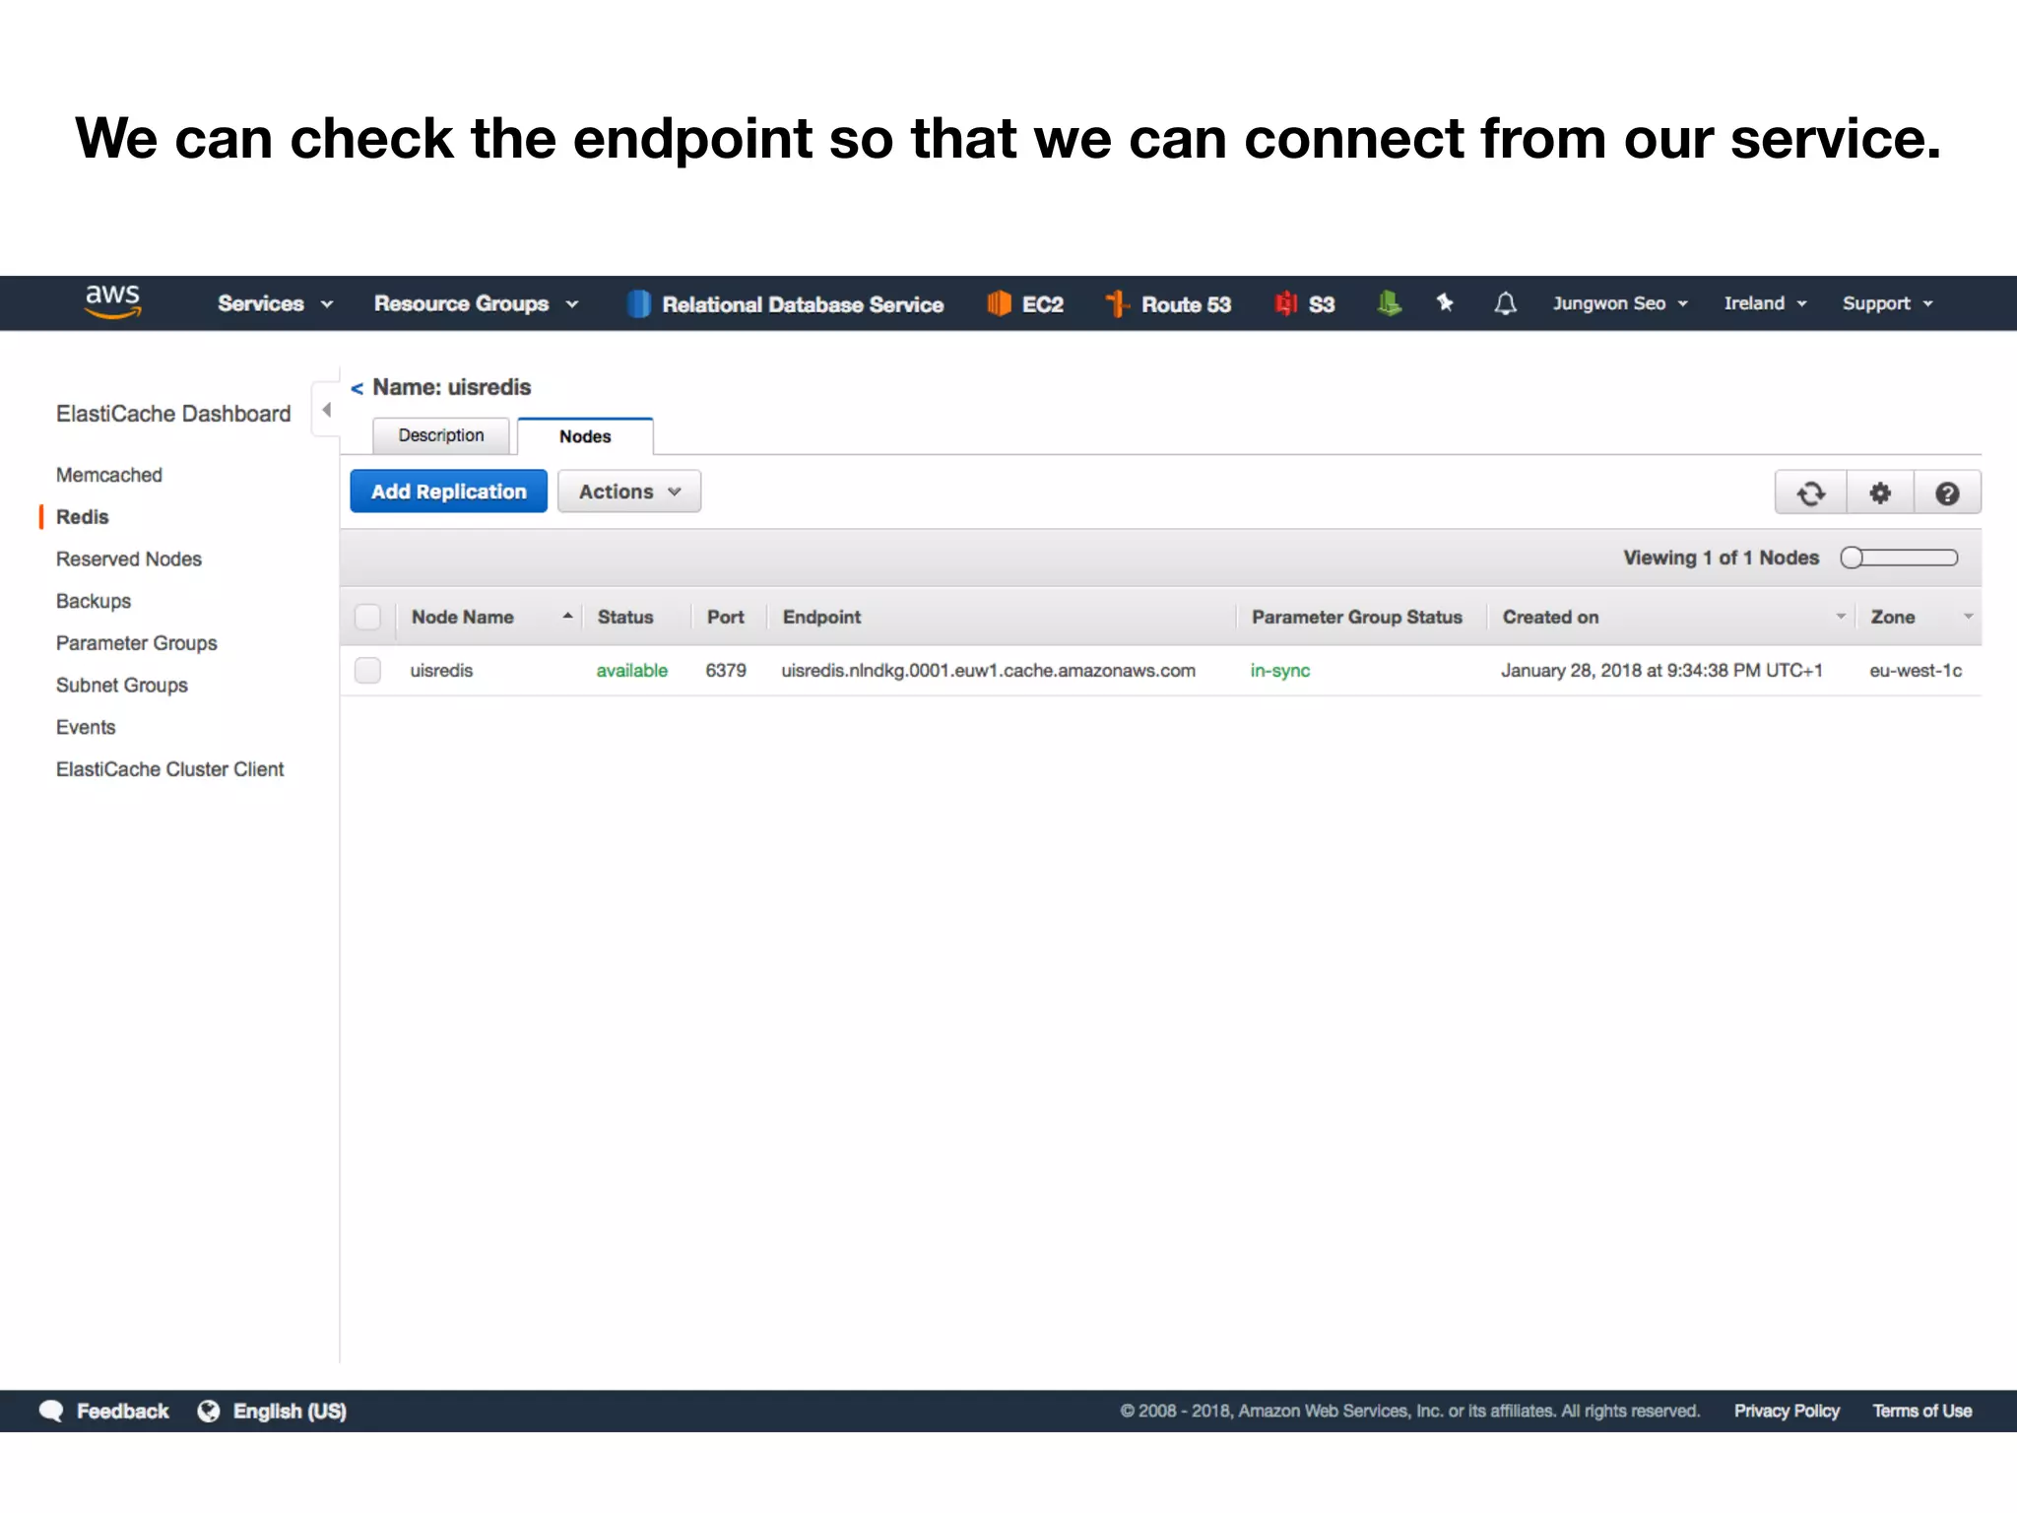Screen dimensions: 2017x1513
Task: Open the help question mark
Action: pos(1947,493)
